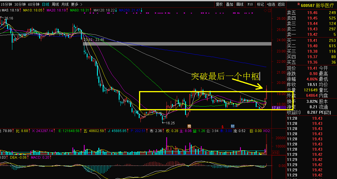337x179 pixels.
Task: Click the 突破最后一个中枢 annotation text
Action: 225,76
